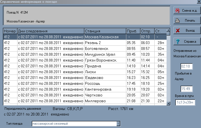The width and height of the screenshot is (201, 128).
Task: Click the table scrollbar thumb
Action: pos(168,34)
